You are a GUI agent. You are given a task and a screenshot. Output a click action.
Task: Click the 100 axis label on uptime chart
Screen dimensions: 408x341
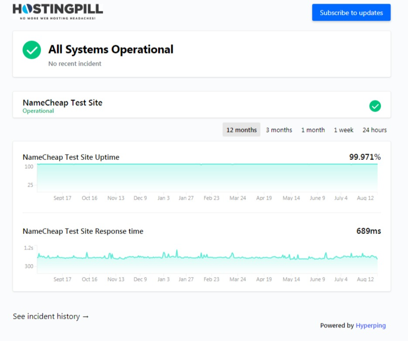(x=29, y=167)
